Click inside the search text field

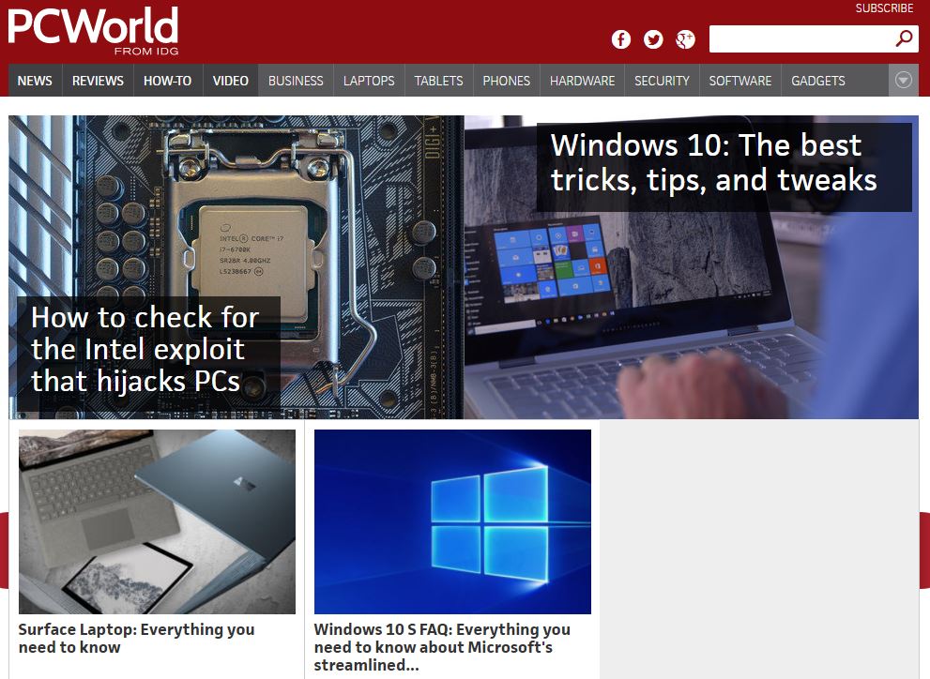click(798, 39)
